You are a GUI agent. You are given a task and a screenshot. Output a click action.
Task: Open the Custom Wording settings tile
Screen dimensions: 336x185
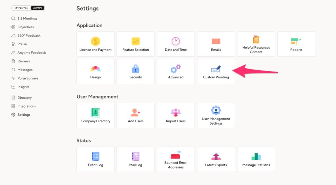pyautogui.click(x=216, y=72)
